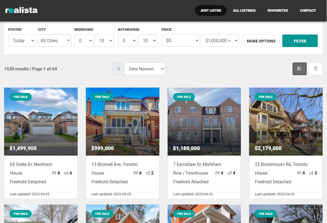
Task: Click bathroom icon on 13 Bicknell Ave listing
Action: pos(148,173)
